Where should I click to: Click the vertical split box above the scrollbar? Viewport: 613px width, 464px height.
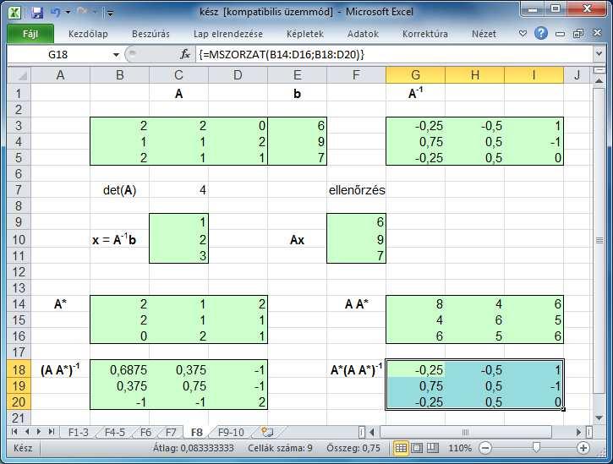click(x=599, y=70)
